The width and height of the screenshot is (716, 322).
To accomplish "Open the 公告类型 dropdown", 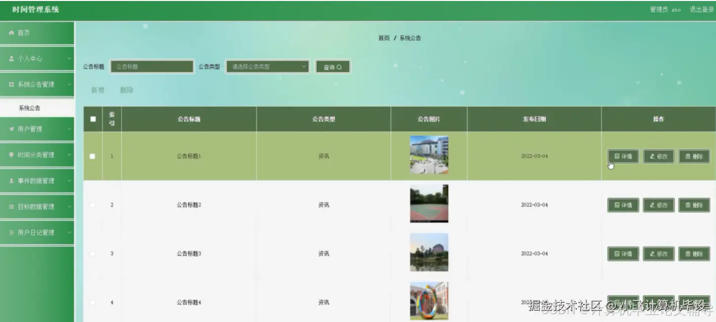I will (x=268, y=67).
